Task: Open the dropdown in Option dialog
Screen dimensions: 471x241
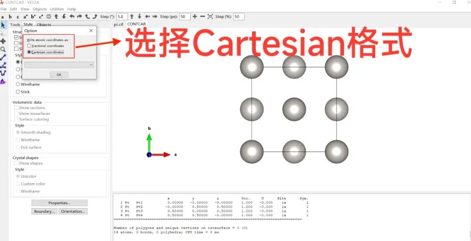Action: click(59, 65)
